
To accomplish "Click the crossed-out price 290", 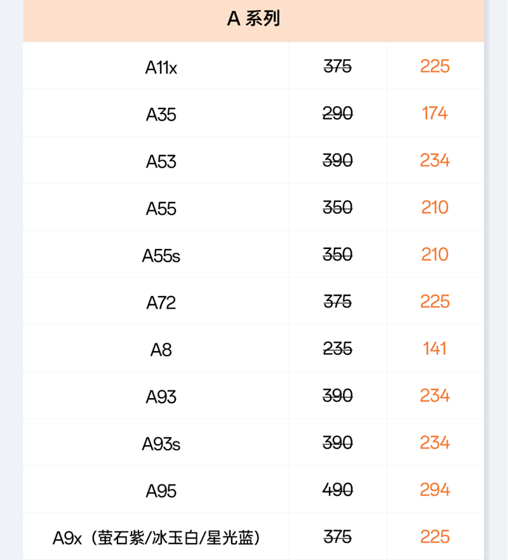I will (338, 113).
